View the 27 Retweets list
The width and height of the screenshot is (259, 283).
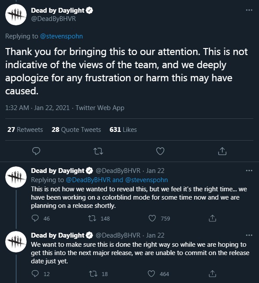(x=25, y=130)
